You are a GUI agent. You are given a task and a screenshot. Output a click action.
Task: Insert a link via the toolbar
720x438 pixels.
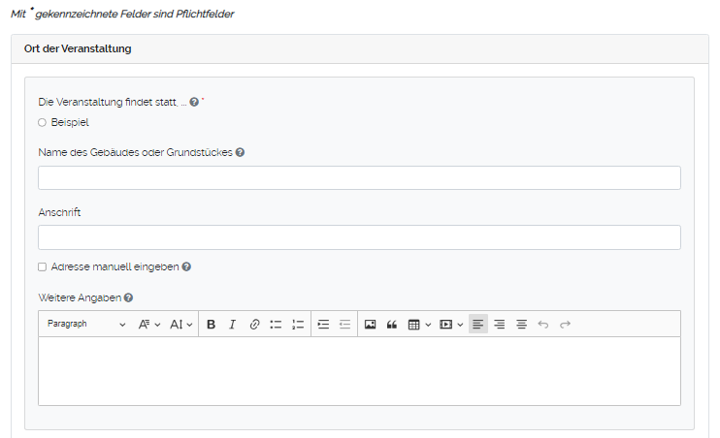click(254, 325)
